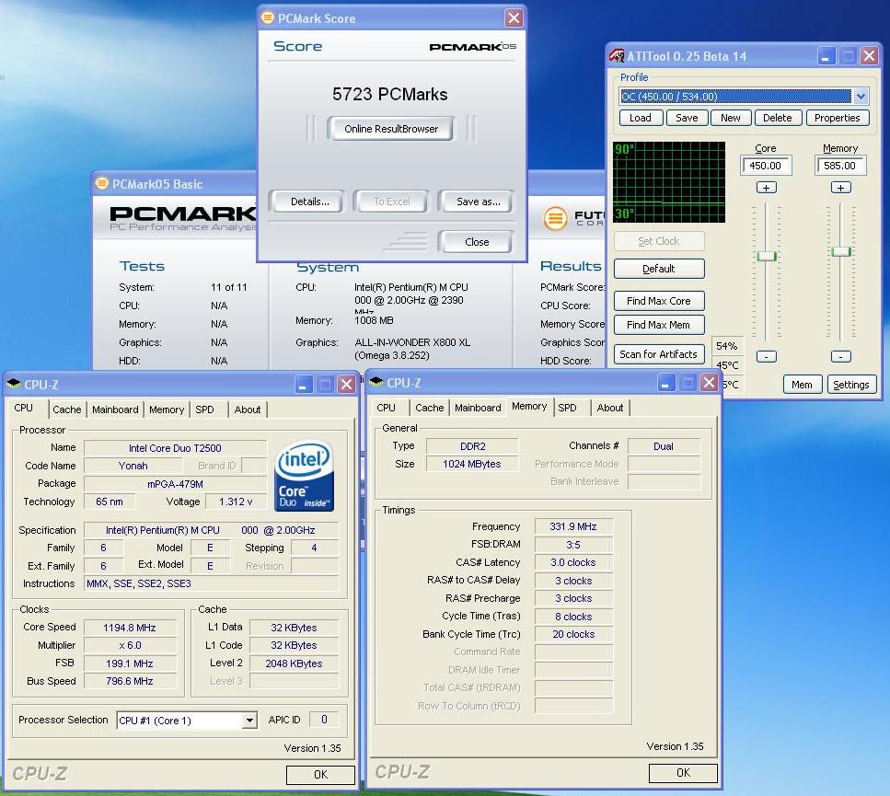
Task: Minimize the right CPU-Z window
Action: coord(665,383)
